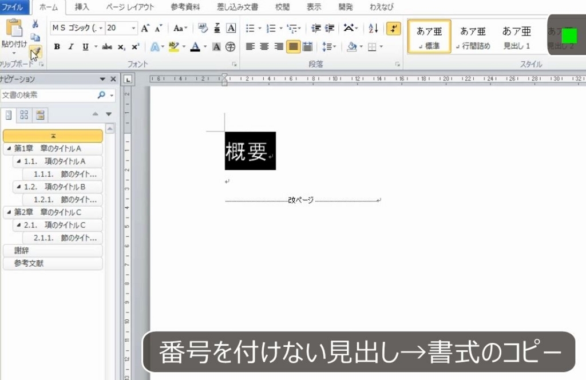Open text highlight color picker
The width and height of the screenshot is (586, 380).
pos(174,47)
